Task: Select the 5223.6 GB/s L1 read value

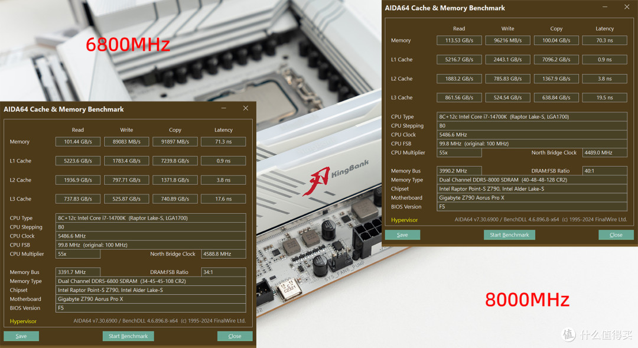Action: 78,161
